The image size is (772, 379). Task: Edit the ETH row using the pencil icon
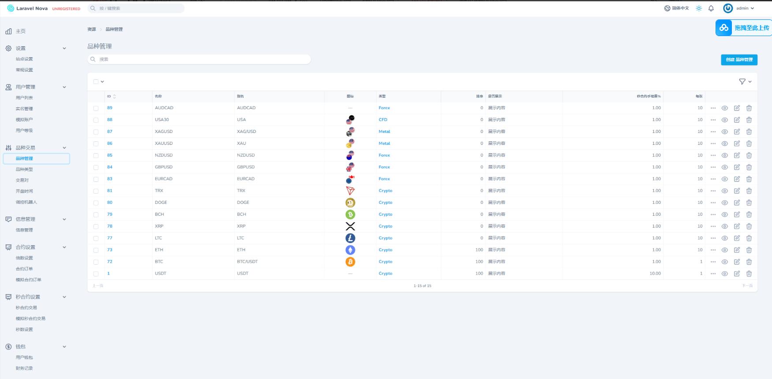pyautogui.click(x=737, y=250)
